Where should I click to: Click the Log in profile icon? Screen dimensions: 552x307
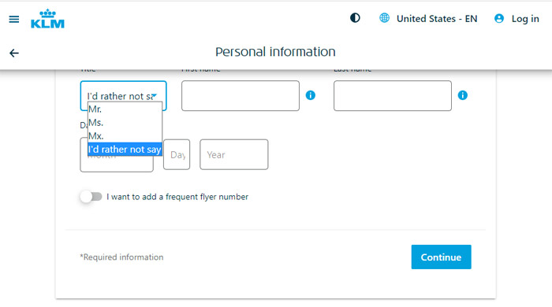(499, 18)
